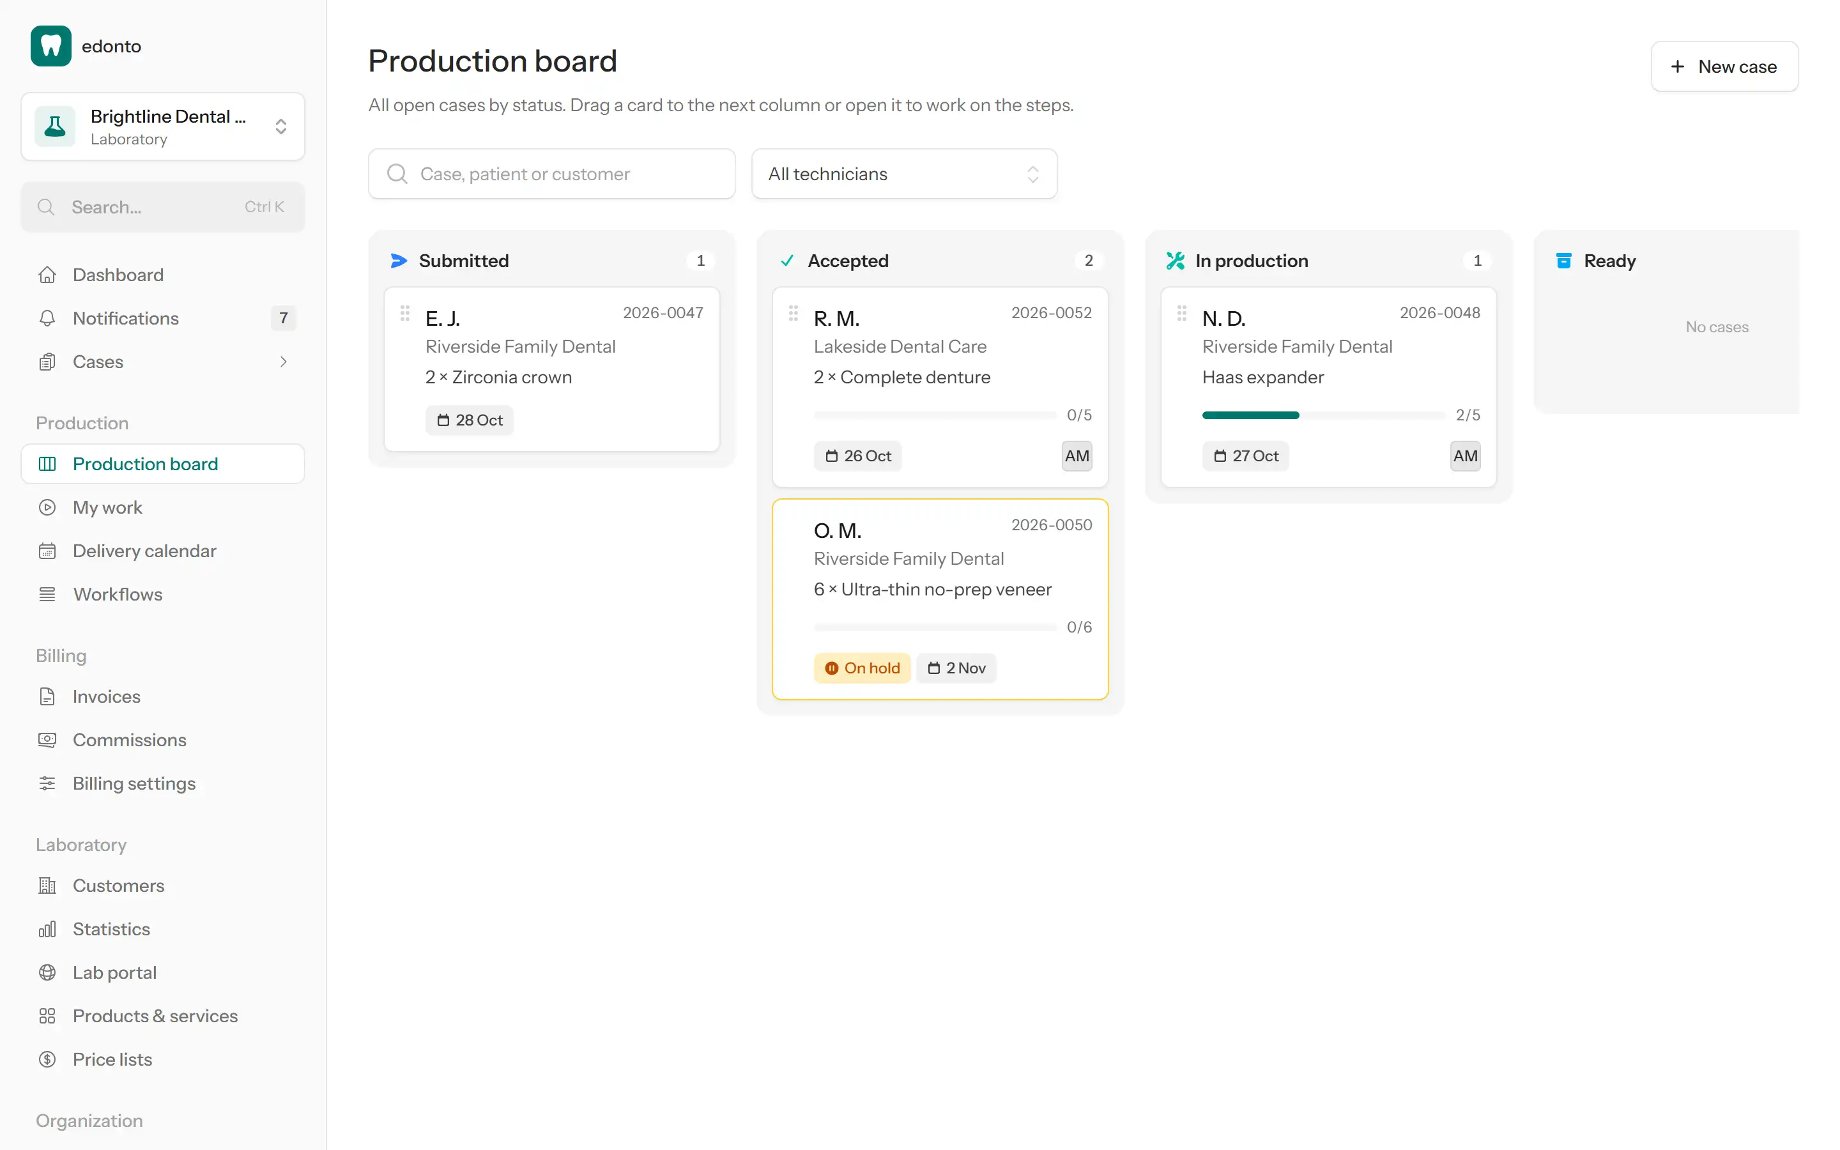View laboratory Statistics

(163, 929)
